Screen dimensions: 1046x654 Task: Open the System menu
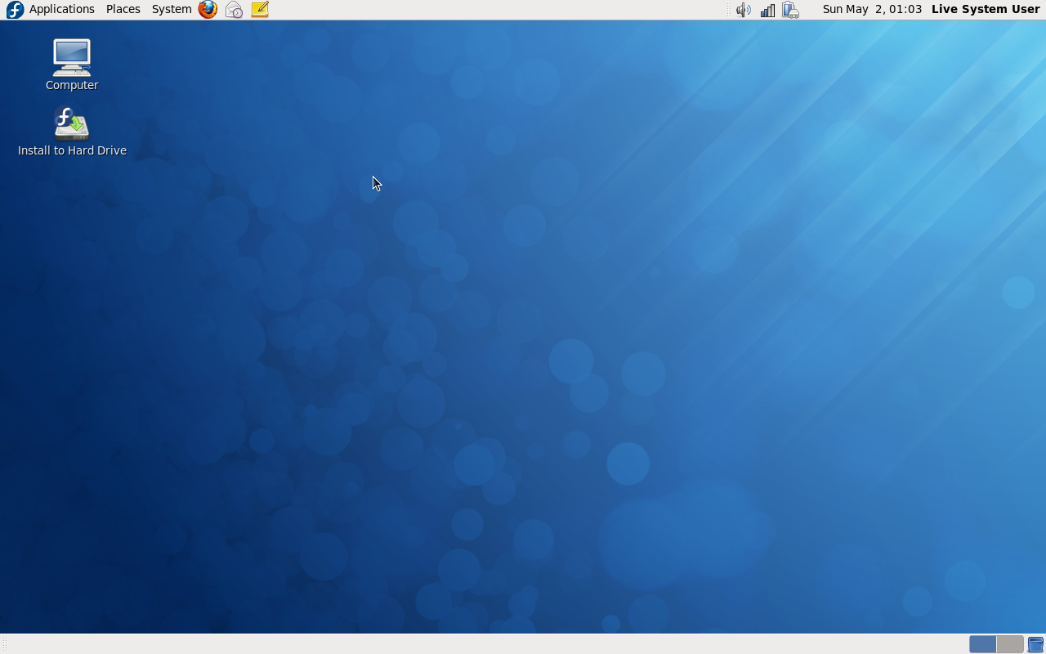tap(172, 9)
